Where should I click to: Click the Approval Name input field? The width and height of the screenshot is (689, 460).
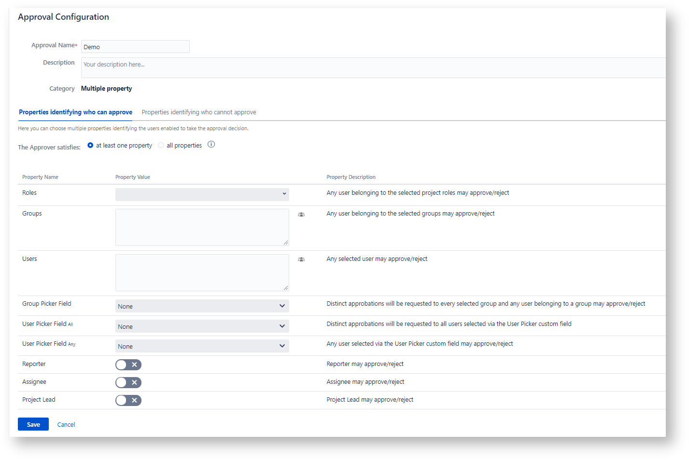[135, 47]
